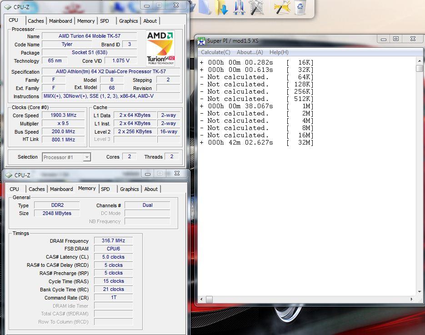Click the Super PI 32M result 42m 02.627s
Screen dimensions: 425x335
point(257,143)
